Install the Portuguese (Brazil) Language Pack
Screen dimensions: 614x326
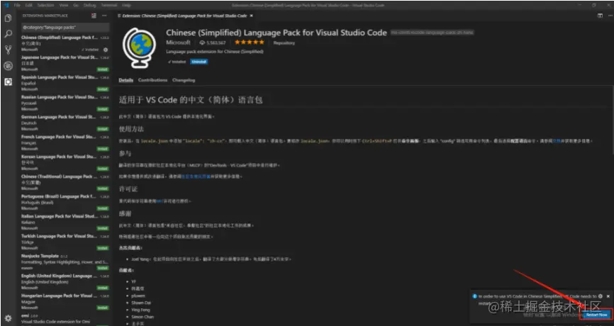103,208
